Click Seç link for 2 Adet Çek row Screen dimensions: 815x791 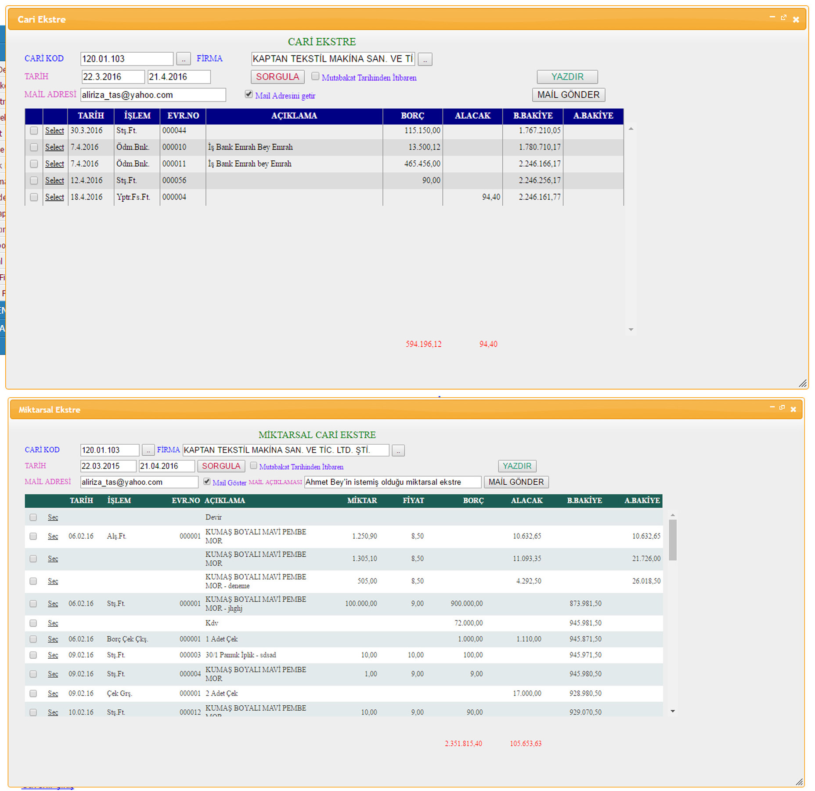click(x=53, y=694)
